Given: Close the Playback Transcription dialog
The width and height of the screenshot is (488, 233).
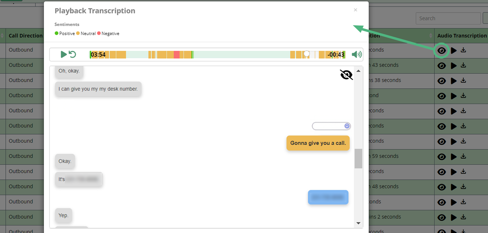Looking at the screenshot, I should click(355, 10).
